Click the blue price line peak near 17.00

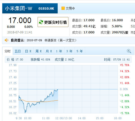pos(58,89)
